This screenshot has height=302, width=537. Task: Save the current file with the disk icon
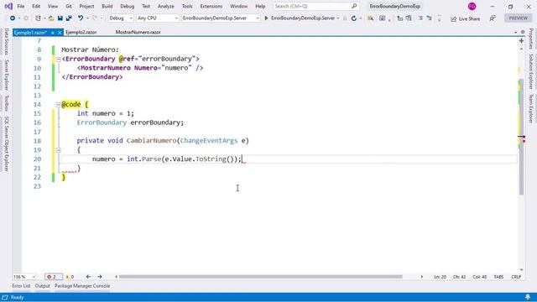(60, 18)
